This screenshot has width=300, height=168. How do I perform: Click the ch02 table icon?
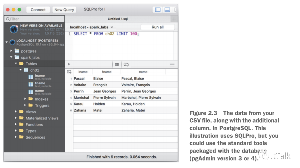26,70
